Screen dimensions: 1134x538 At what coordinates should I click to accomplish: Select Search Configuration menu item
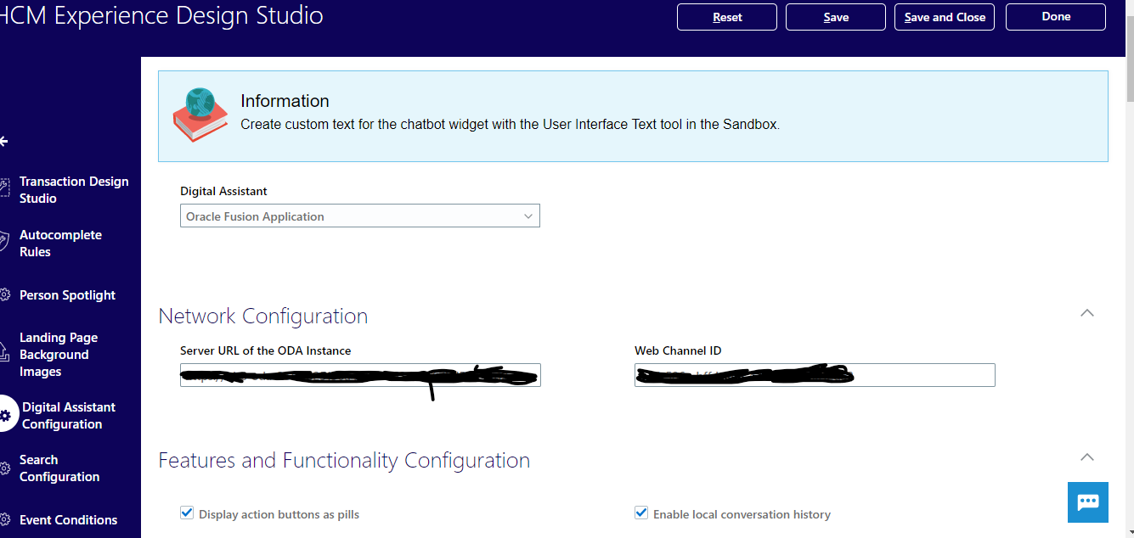point(59,468)
